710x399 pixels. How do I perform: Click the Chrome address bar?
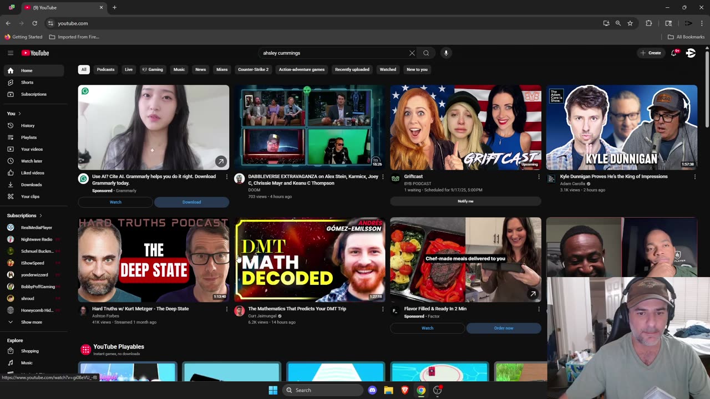click(322, 23)
